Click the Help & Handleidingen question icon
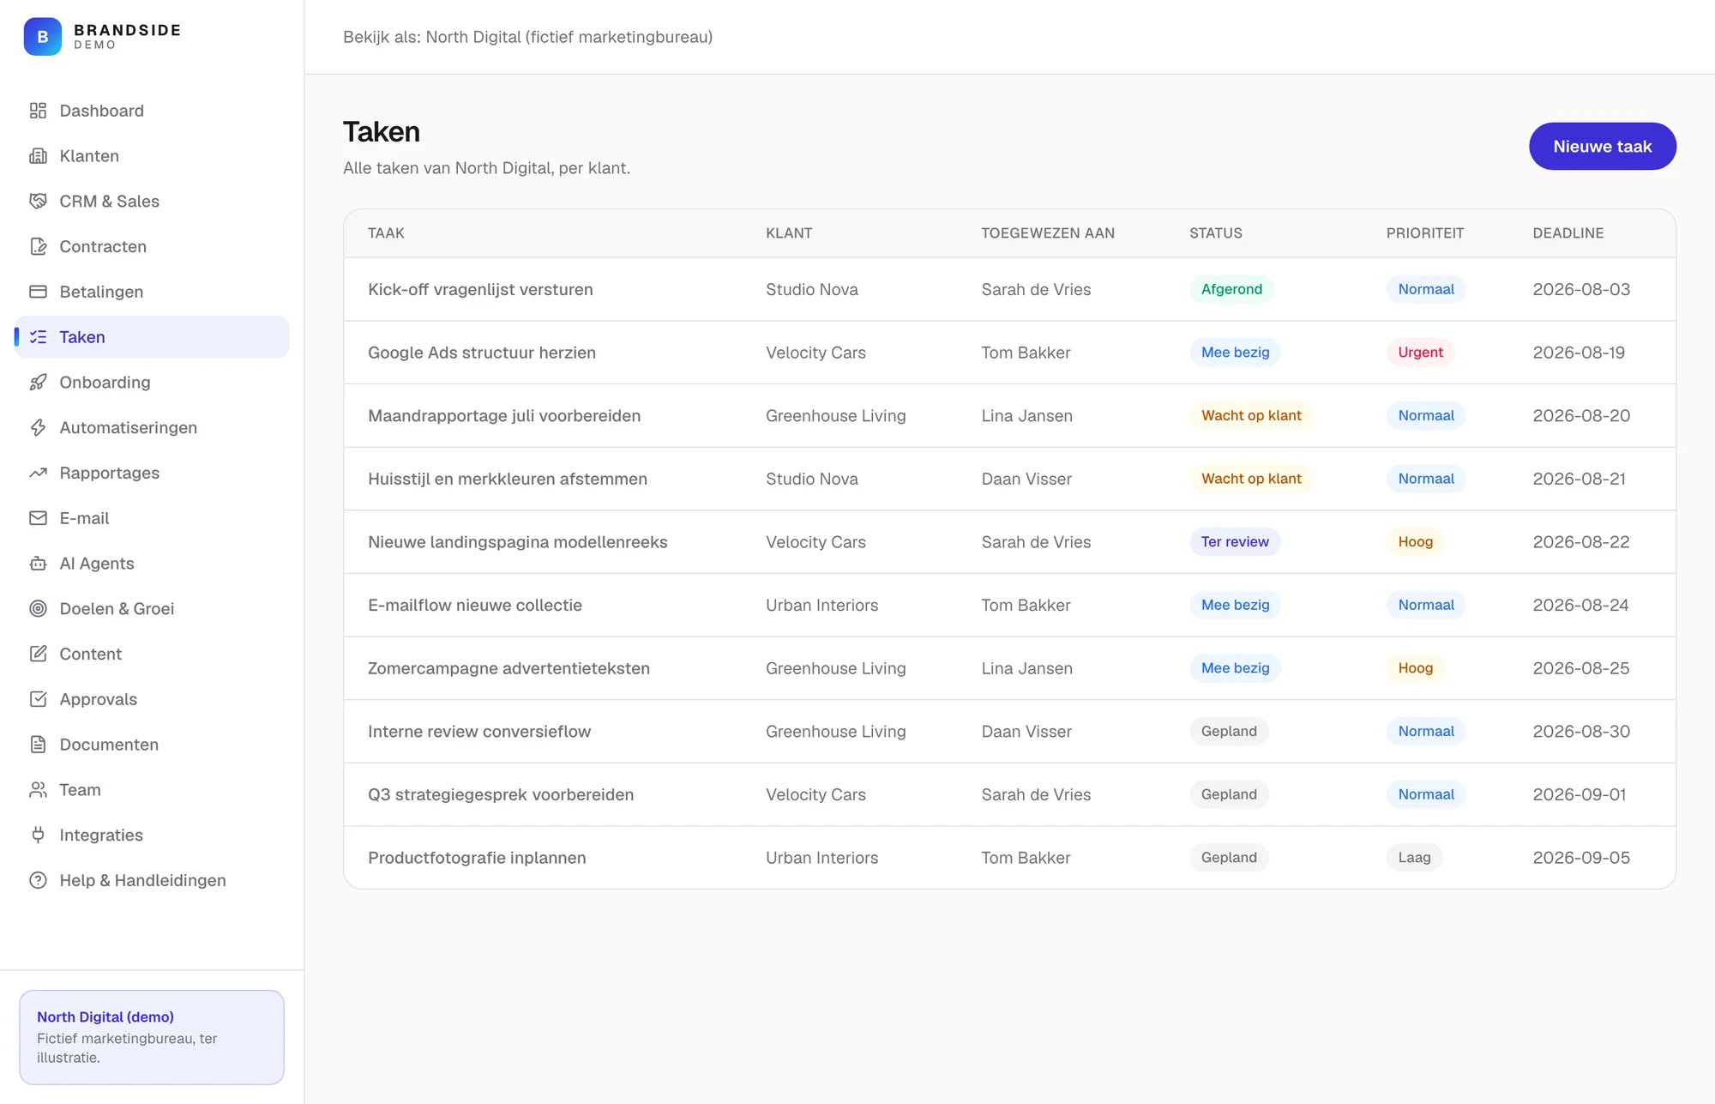Screen dimensions: 1715x1104 click(38, 880)
